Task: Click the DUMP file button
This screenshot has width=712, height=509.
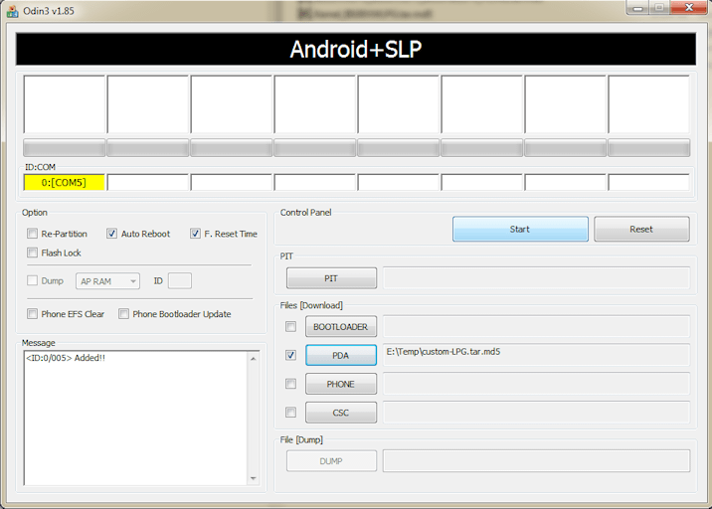Action: click(x=331, y=461)
